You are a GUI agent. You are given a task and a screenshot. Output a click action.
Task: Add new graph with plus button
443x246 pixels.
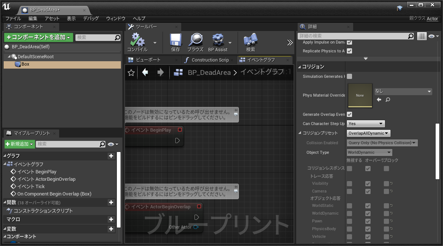tap(111, 156)
